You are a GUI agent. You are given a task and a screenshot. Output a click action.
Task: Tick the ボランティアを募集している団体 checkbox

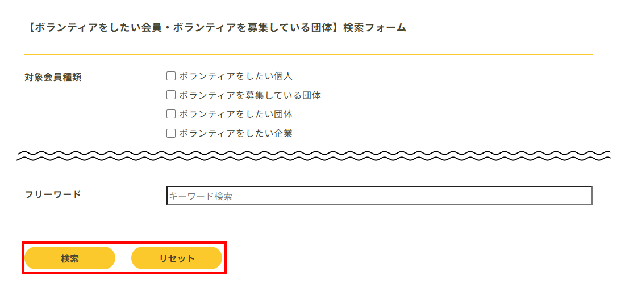pos(171,95)
